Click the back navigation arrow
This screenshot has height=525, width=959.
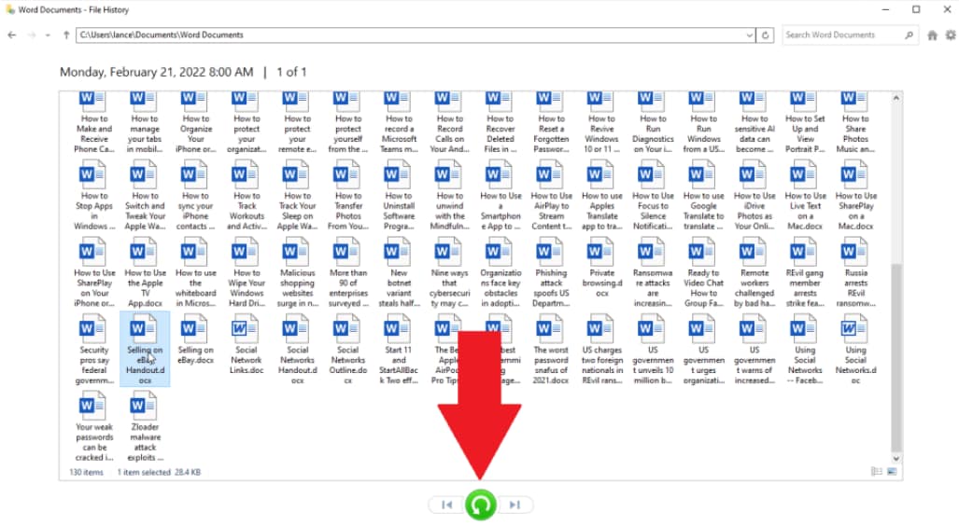click(x=11, y=35)
